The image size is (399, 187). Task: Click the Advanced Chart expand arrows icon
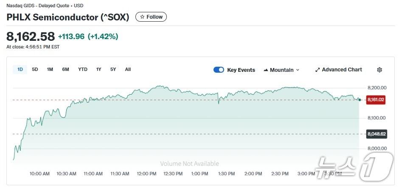pos(318,70)
